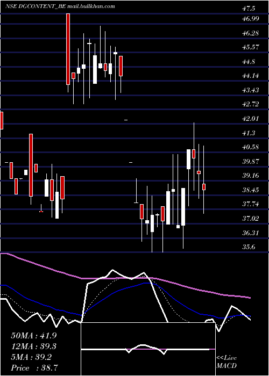
Task: Click the 42.72 price axis label
Action: click(x=251, y=104)
